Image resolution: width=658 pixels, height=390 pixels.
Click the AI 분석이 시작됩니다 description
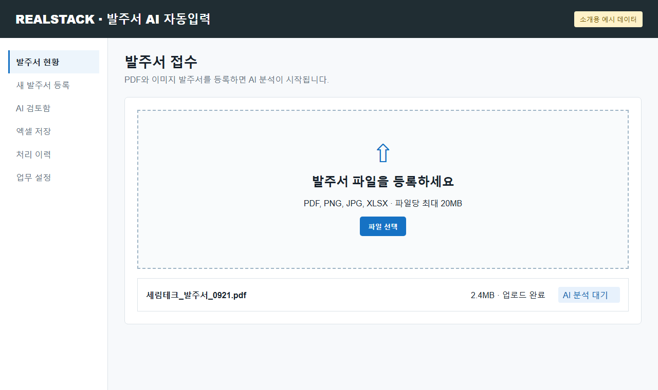227,80
